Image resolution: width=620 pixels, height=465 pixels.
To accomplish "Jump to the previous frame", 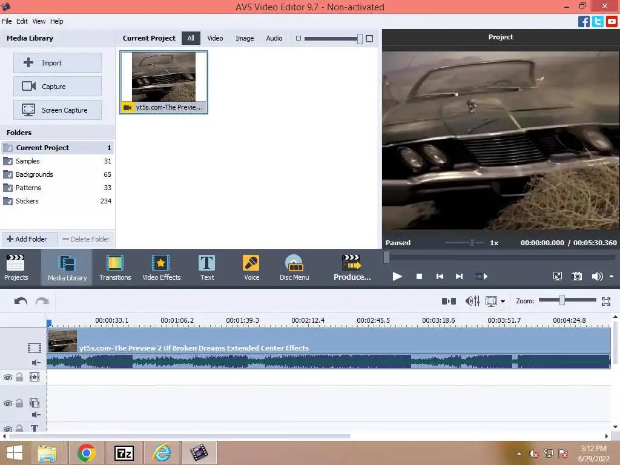I will pos(440,276).
